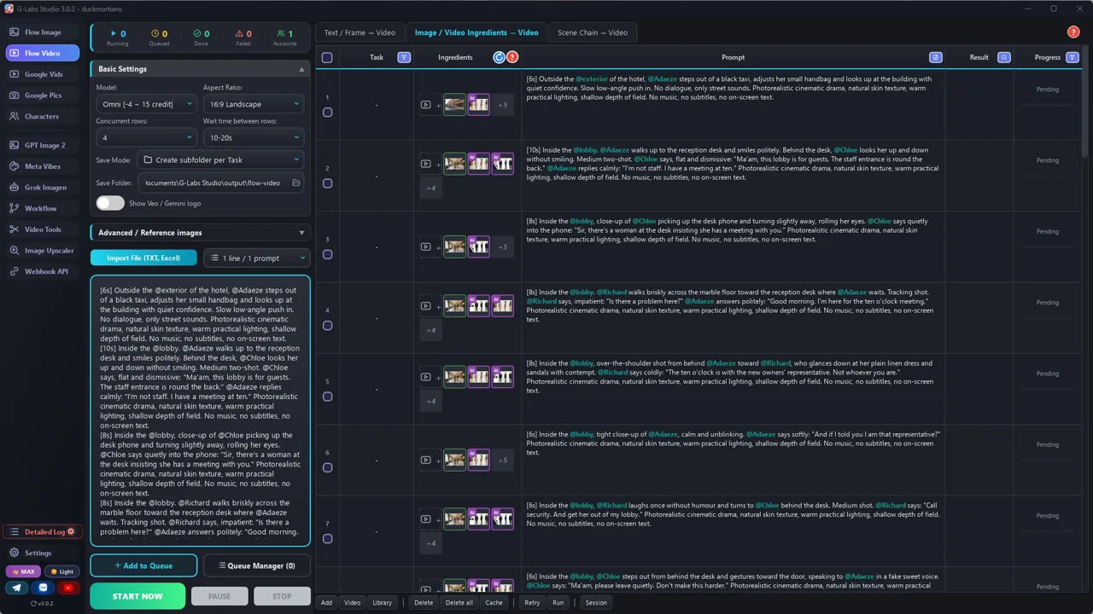Open the YouTube link icon
Screen dimensions: 1093x614
(68, 588)
